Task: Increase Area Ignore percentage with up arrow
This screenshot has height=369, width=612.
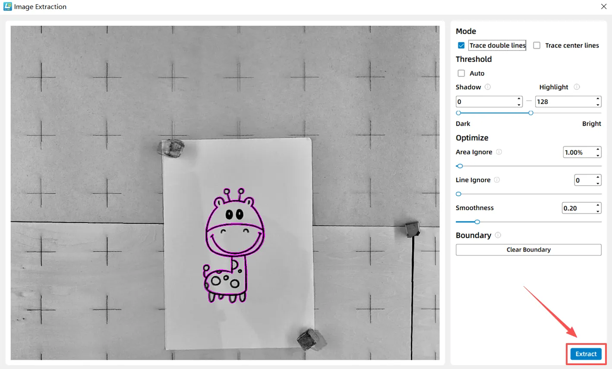Action: click(598, 149)
